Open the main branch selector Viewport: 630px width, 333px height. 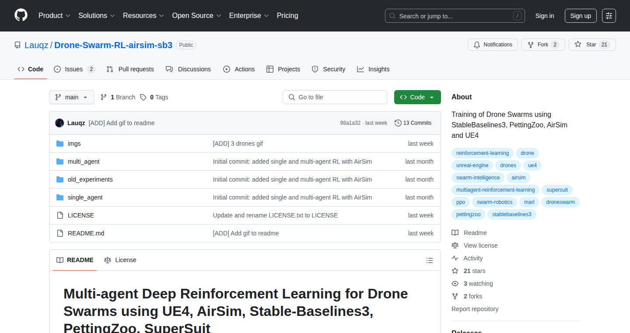[72, 97]
